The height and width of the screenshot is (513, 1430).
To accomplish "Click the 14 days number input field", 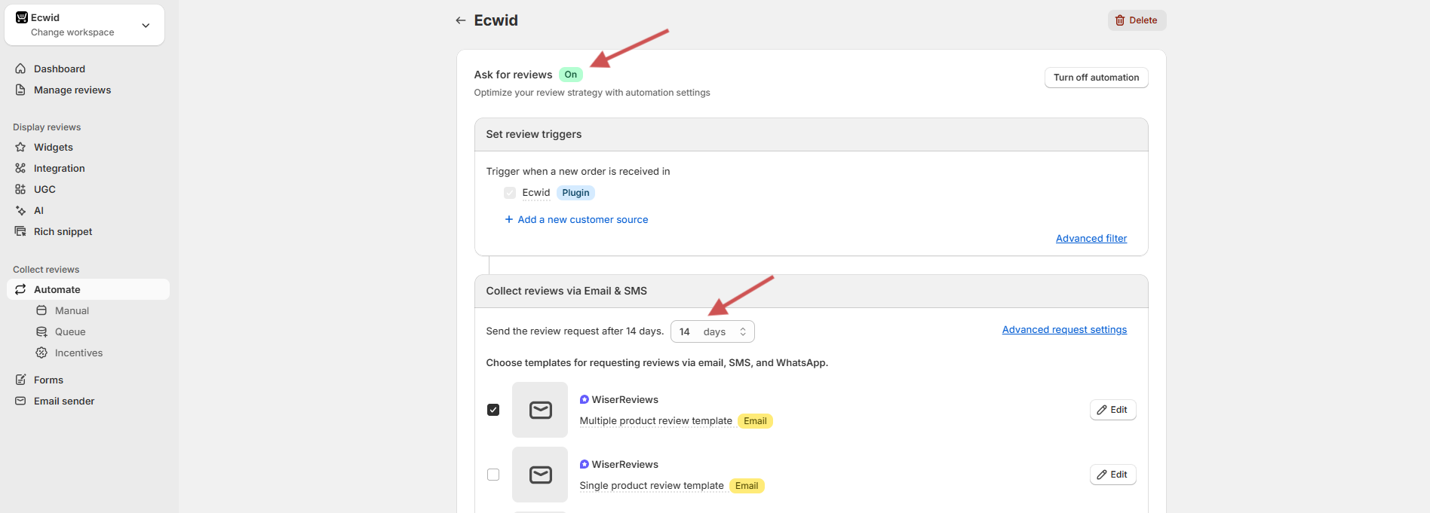I will click(x=686, y=331).
